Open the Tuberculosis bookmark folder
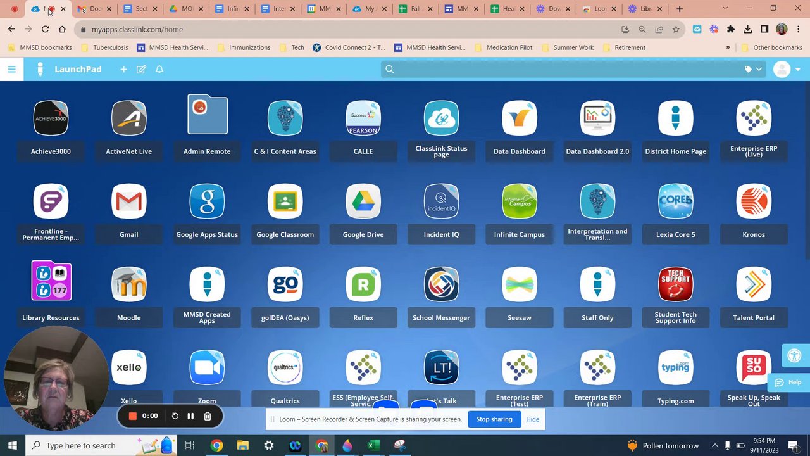Image resolution: width=810 pixels, height=456 pixels. [x=104, y=47]
